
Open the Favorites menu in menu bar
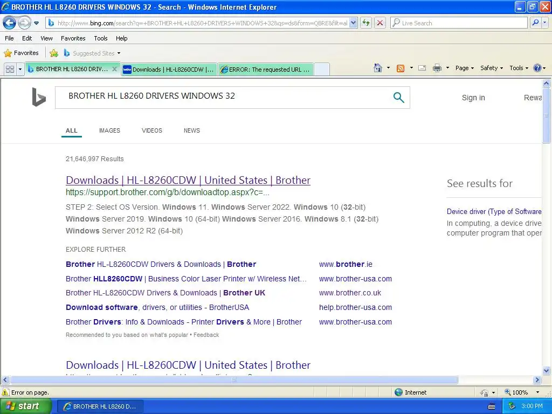(73, 38)
